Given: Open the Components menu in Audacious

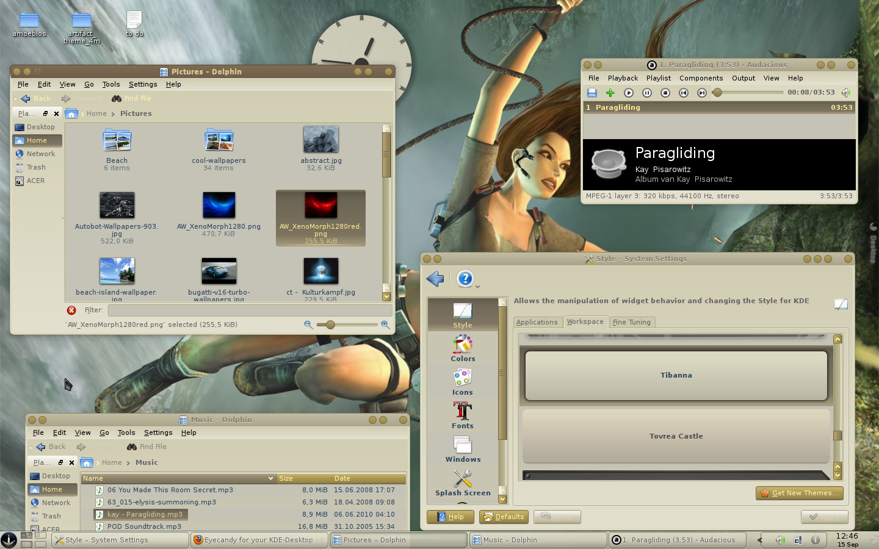Looking at the screenshot, I should (701, 78).
